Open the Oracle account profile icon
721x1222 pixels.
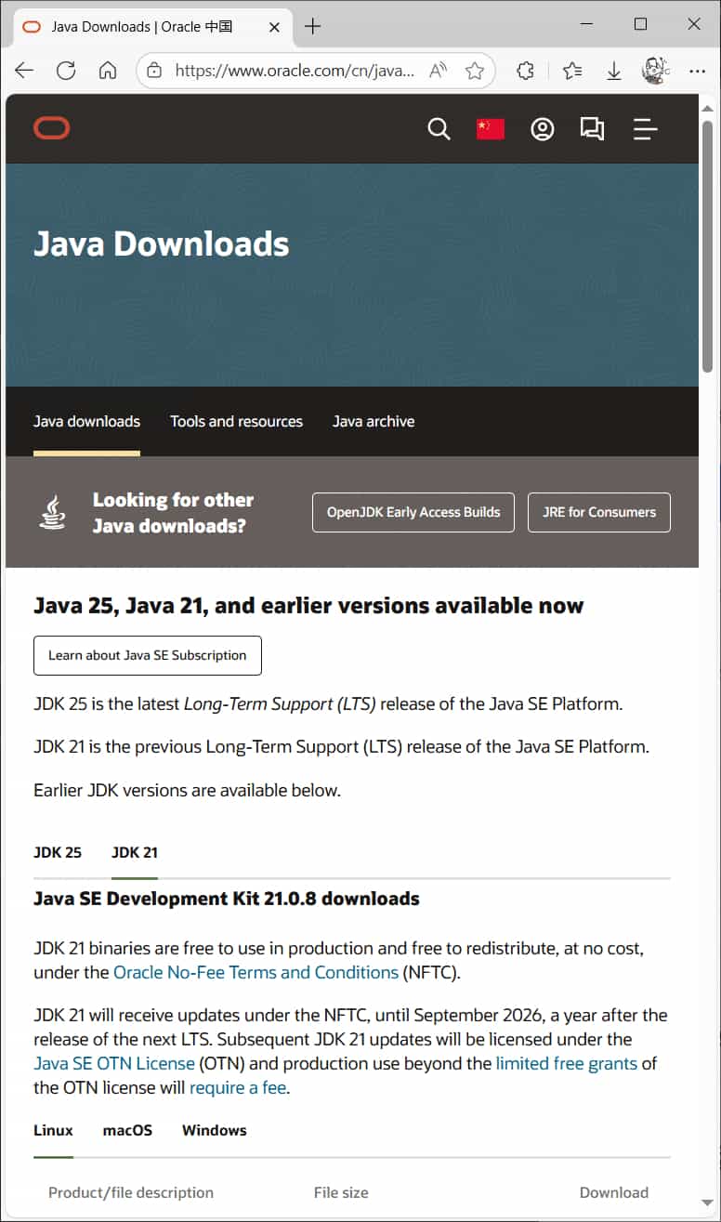542,129
